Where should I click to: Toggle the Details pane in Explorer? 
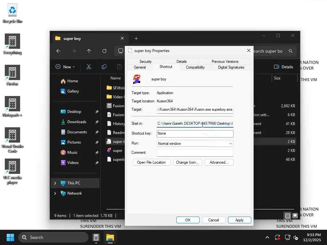(x=284, y=67)
